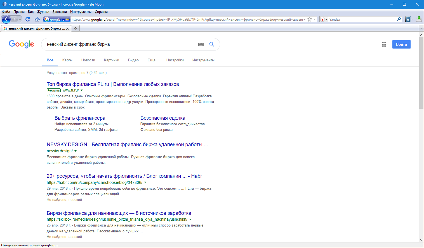Expand the habr.com result options arrow
The height and width of the screenshot is (248, 424).
click(145, 182)
